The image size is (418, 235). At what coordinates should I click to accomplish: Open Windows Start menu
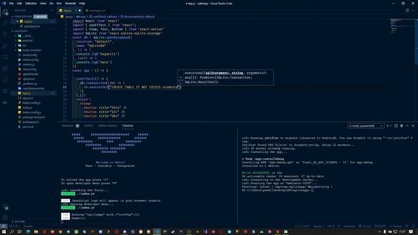pyautogui.click(x=4, y=232)
